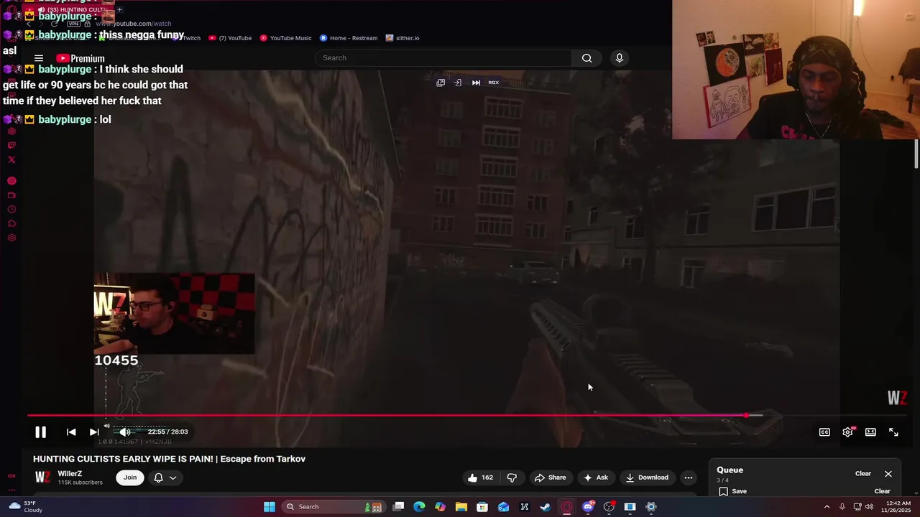The image size is (920, 517).
Task: Pause the YouTube video
Action: pos(40,432)
